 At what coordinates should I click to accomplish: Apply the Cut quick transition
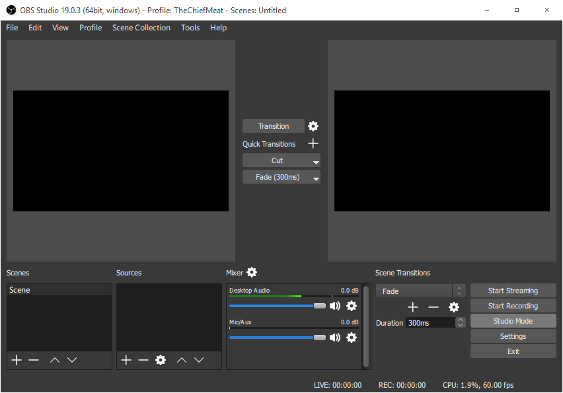(x=277, y=161)
